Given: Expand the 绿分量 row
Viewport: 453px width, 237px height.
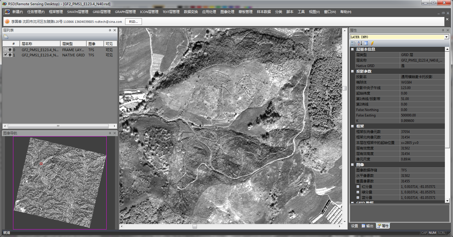Looking at the screenshot, I should click(x=358, y=192).
